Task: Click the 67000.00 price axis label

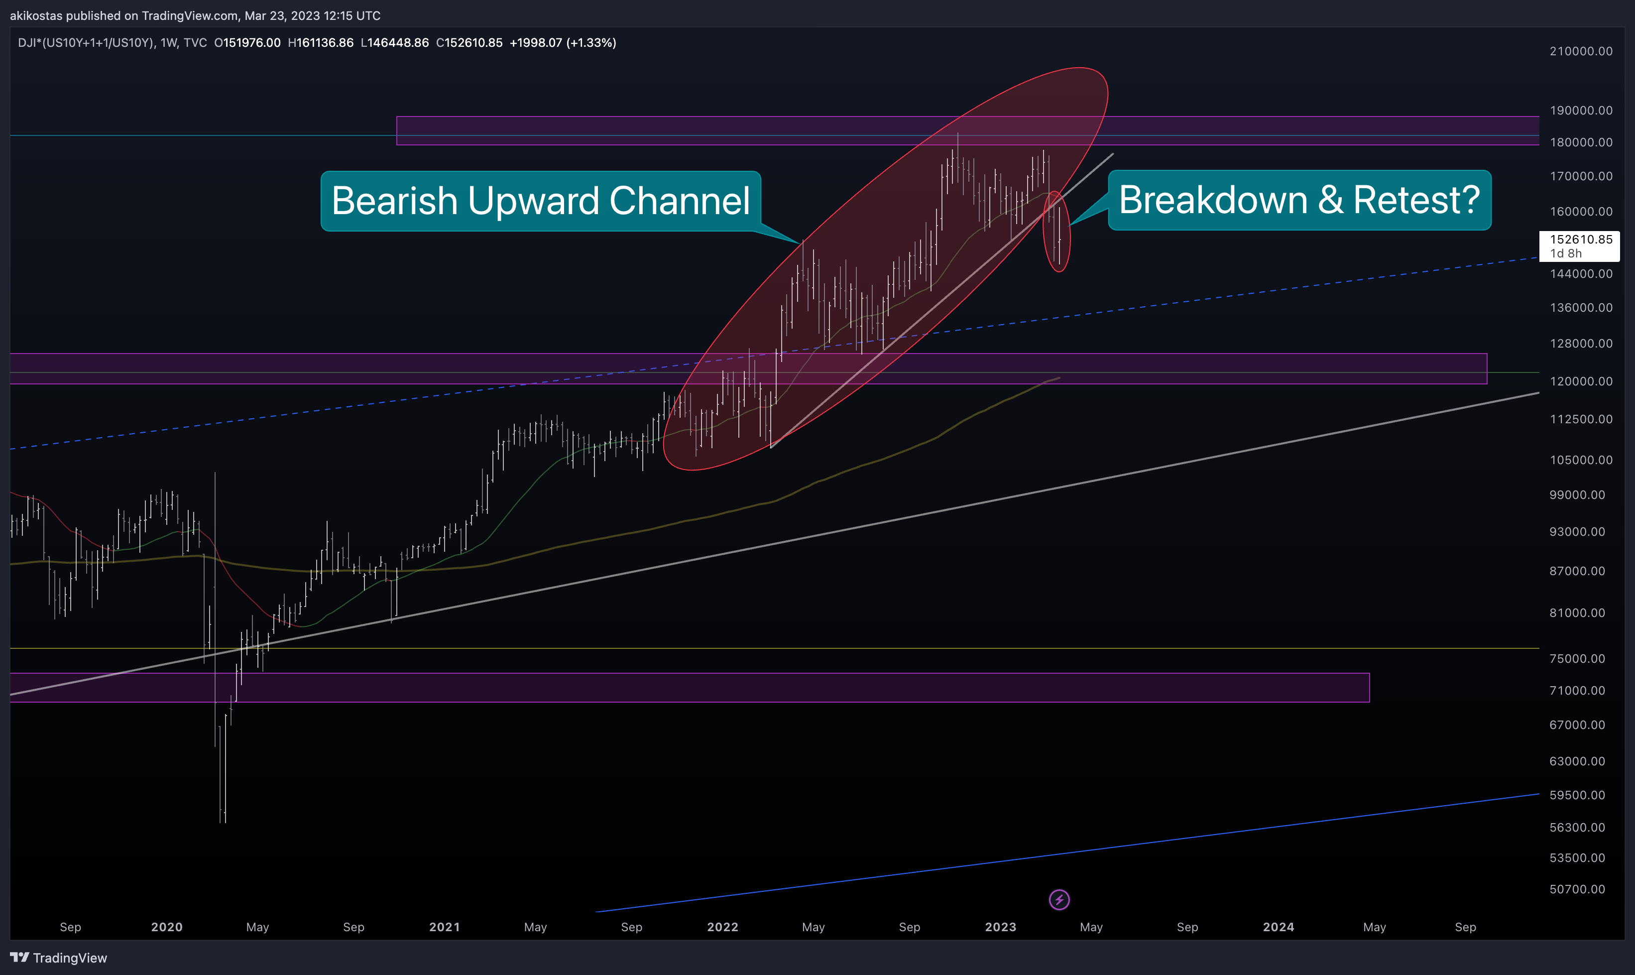Action: click(x=1577, y=725)
